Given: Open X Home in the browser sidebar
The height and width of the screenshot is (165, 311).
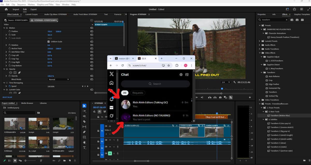Looking at the screenshot, I should 111,83.
